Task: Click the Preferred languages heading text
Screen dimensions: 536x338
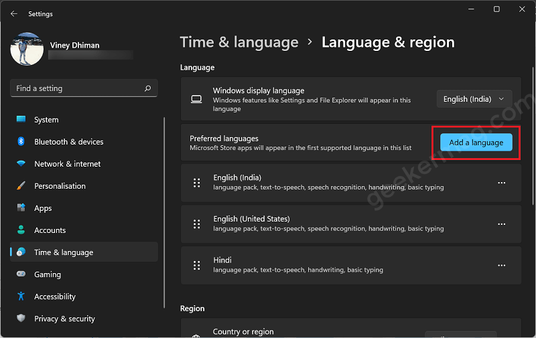Action: (x=224, y=139)
